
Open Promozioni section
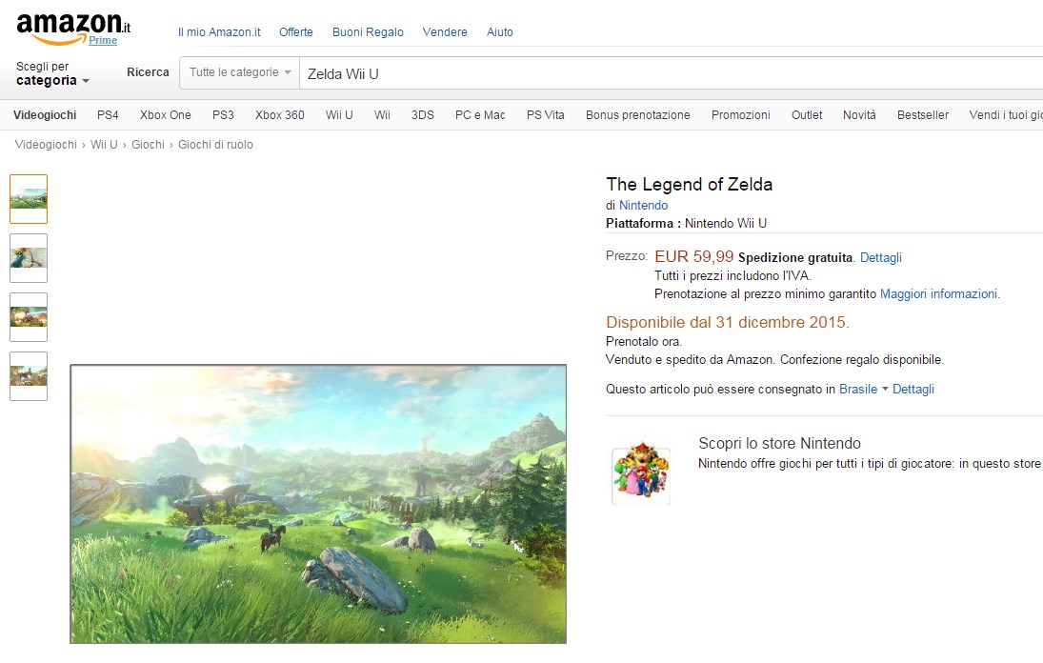pyautogui.click(x=740, y=115)
